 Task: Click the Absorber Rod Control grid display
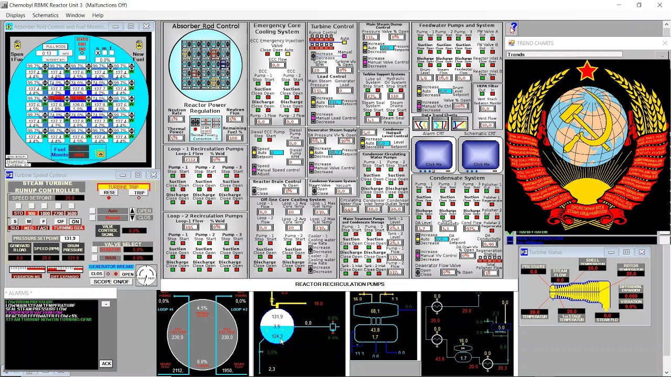[205, 64]
